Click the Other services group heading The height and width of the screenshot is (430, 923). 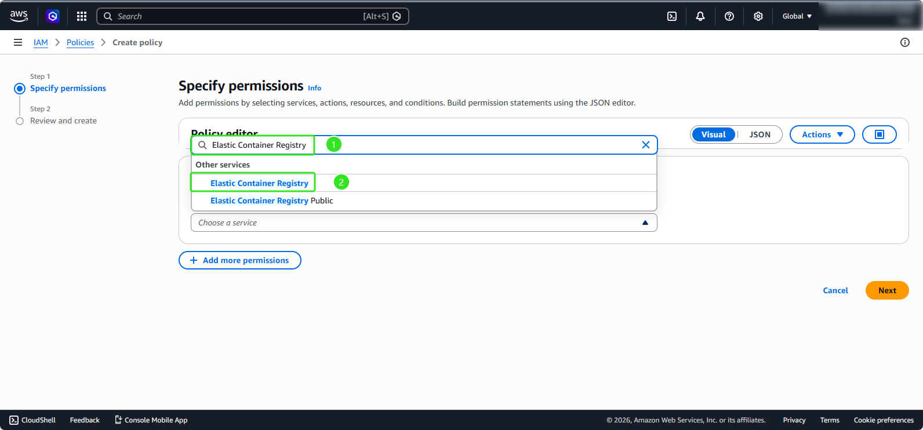click(x=223, y=165)
